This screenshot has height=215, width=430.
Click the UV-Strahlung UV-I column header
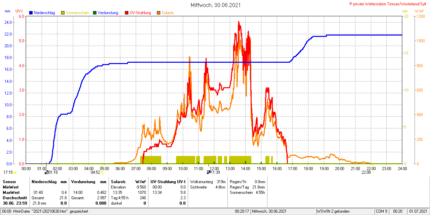(168, 182)
